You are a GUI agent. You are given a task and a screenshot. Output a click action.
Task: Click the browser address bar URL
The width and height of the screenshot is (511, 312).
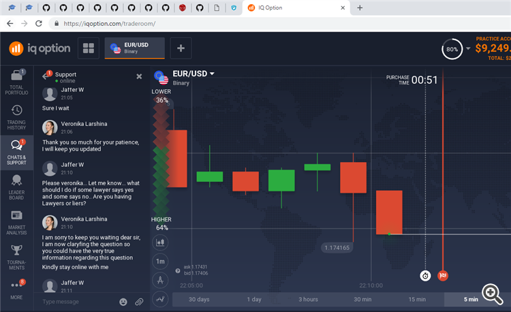coord(109,24)
